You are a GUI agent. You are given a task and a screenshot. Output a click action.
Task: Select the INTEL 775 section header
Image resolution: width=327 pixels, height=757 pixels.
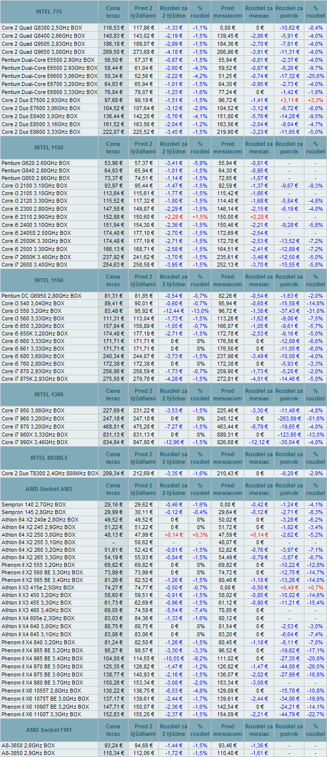[x=49, y=12]
